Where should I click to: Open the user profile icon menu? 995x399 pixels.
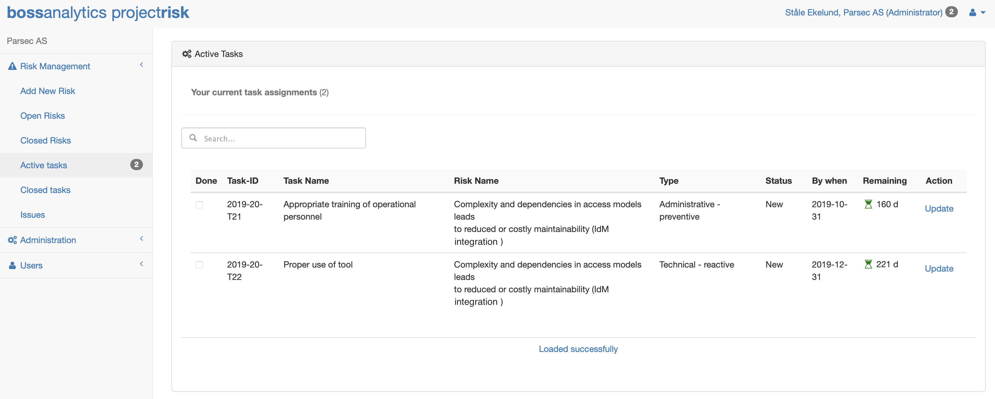point(973,13)
